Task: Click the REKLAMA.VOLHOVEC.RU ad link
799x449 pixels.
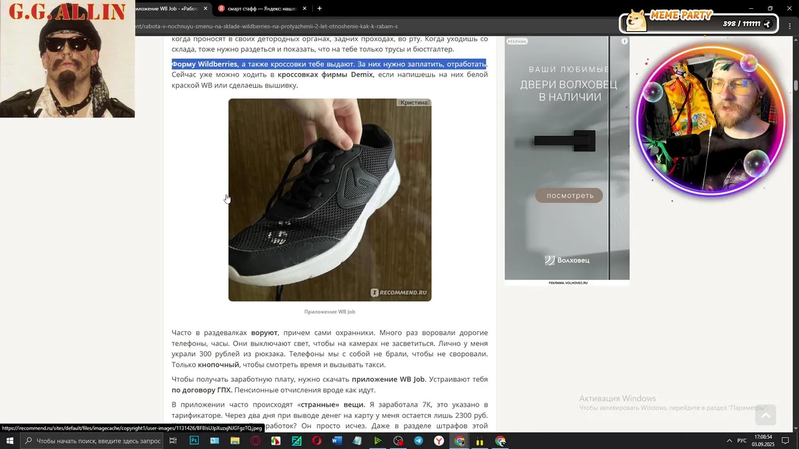Action: (567, 283)
